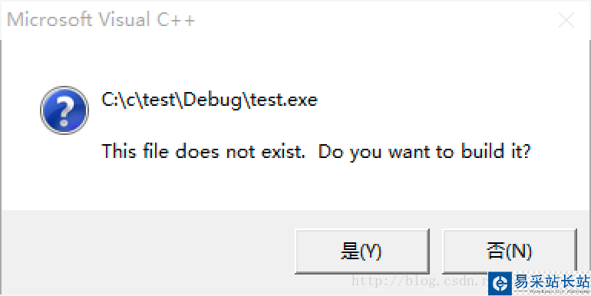Image resolution: width=591 pixels, height=296 pixels.
Task: Click the blue question mark icon
Action: click(64, 110)
